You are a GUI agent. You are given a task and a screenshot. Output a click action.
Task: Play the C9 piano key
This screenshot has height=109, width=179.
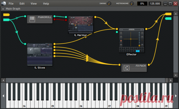pos(166,105)
